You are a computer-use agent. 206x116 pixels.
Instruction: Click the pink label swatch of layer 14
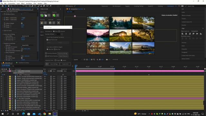10,98
